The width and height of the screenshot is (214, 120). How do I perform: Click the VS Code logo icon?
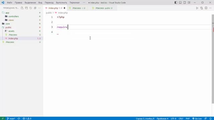click(3, 2)
